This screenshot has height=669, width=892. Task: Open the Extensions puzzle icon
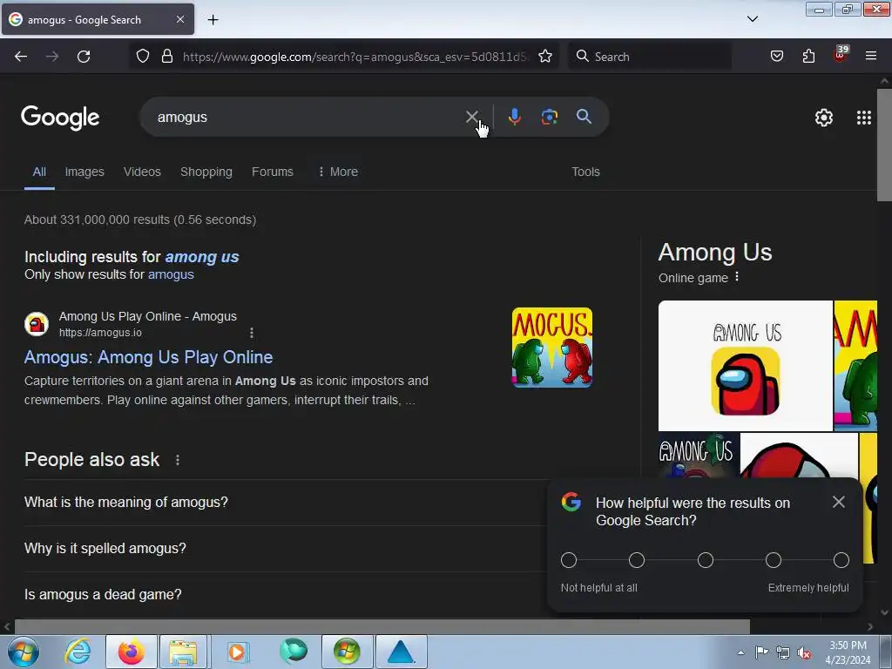pos(808,57)
